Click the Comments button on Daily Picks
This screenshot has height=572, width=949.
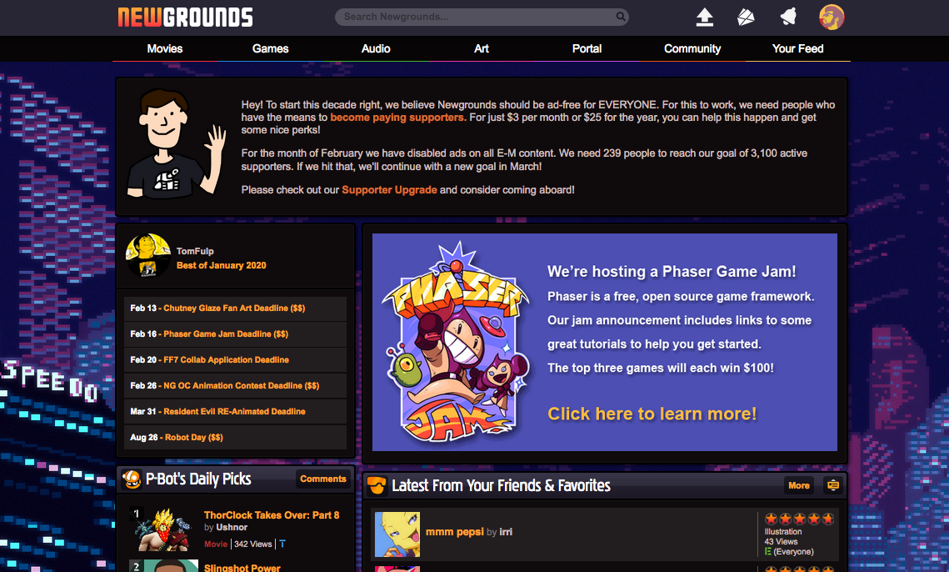coord(323,479)
